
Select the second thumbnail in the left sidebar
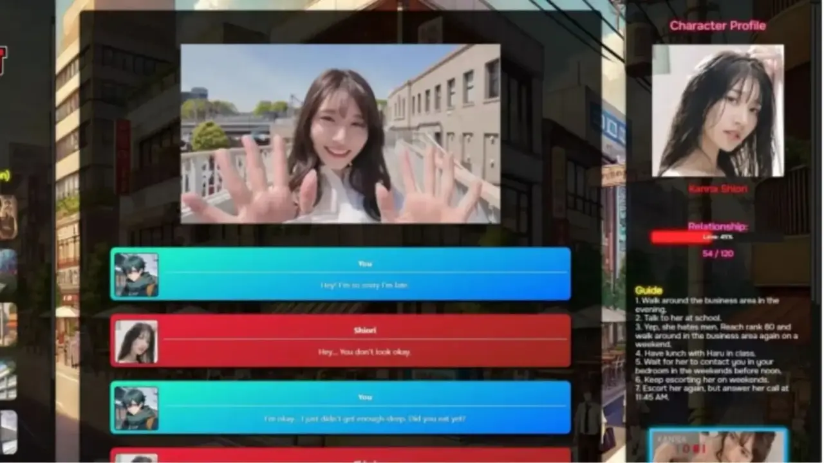8,271
